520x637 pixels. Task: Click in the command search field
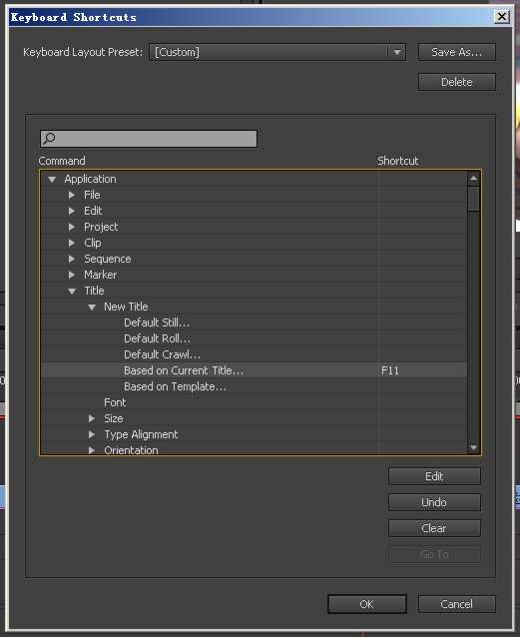point(149,139)
